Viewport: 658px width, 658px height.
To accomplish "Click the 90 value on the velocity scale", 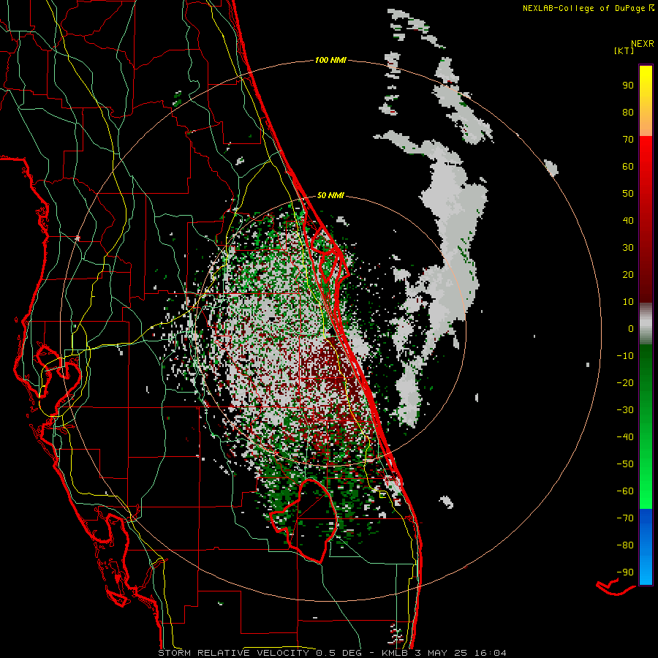I will click(x=628, y=86).
